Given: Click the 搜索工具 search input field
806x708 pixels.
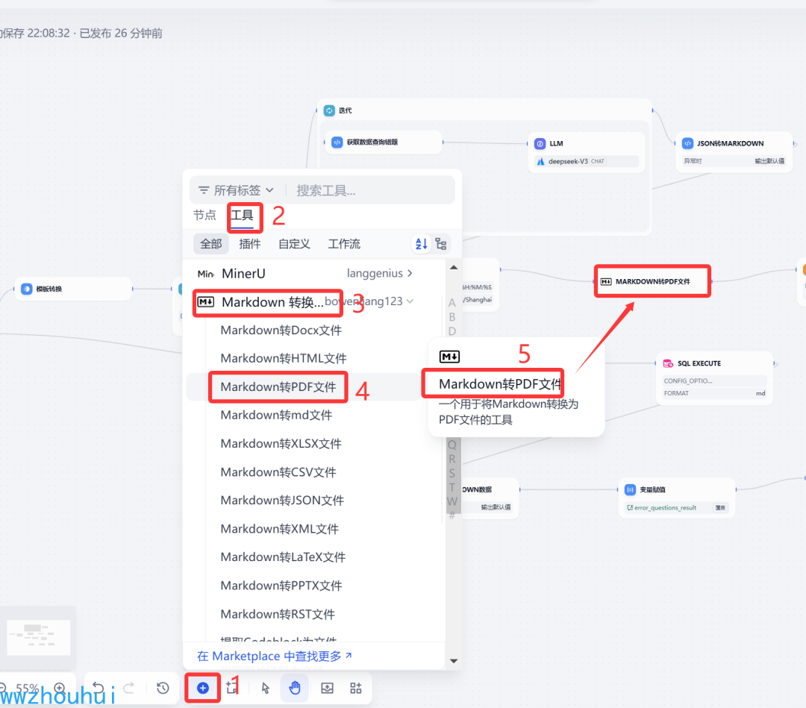Looking at the screenshot, I should pyautogui.click(x=370, y=190).
